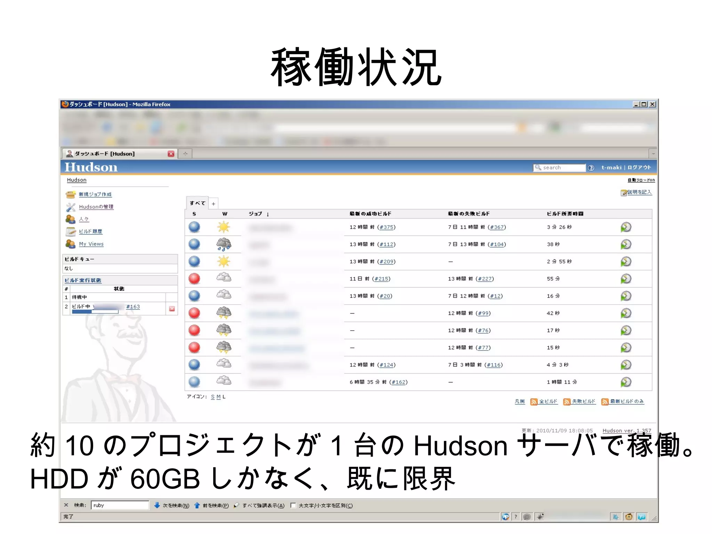Add a new view with the + tab
Screen dimensions: 712x534
coord(213,204)
